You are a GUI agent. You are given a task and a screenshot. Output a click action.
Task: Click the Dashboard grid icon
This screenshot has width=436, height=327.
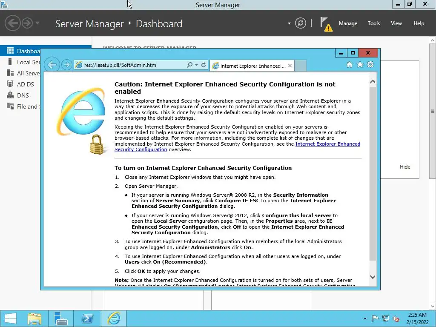[10, 51]
